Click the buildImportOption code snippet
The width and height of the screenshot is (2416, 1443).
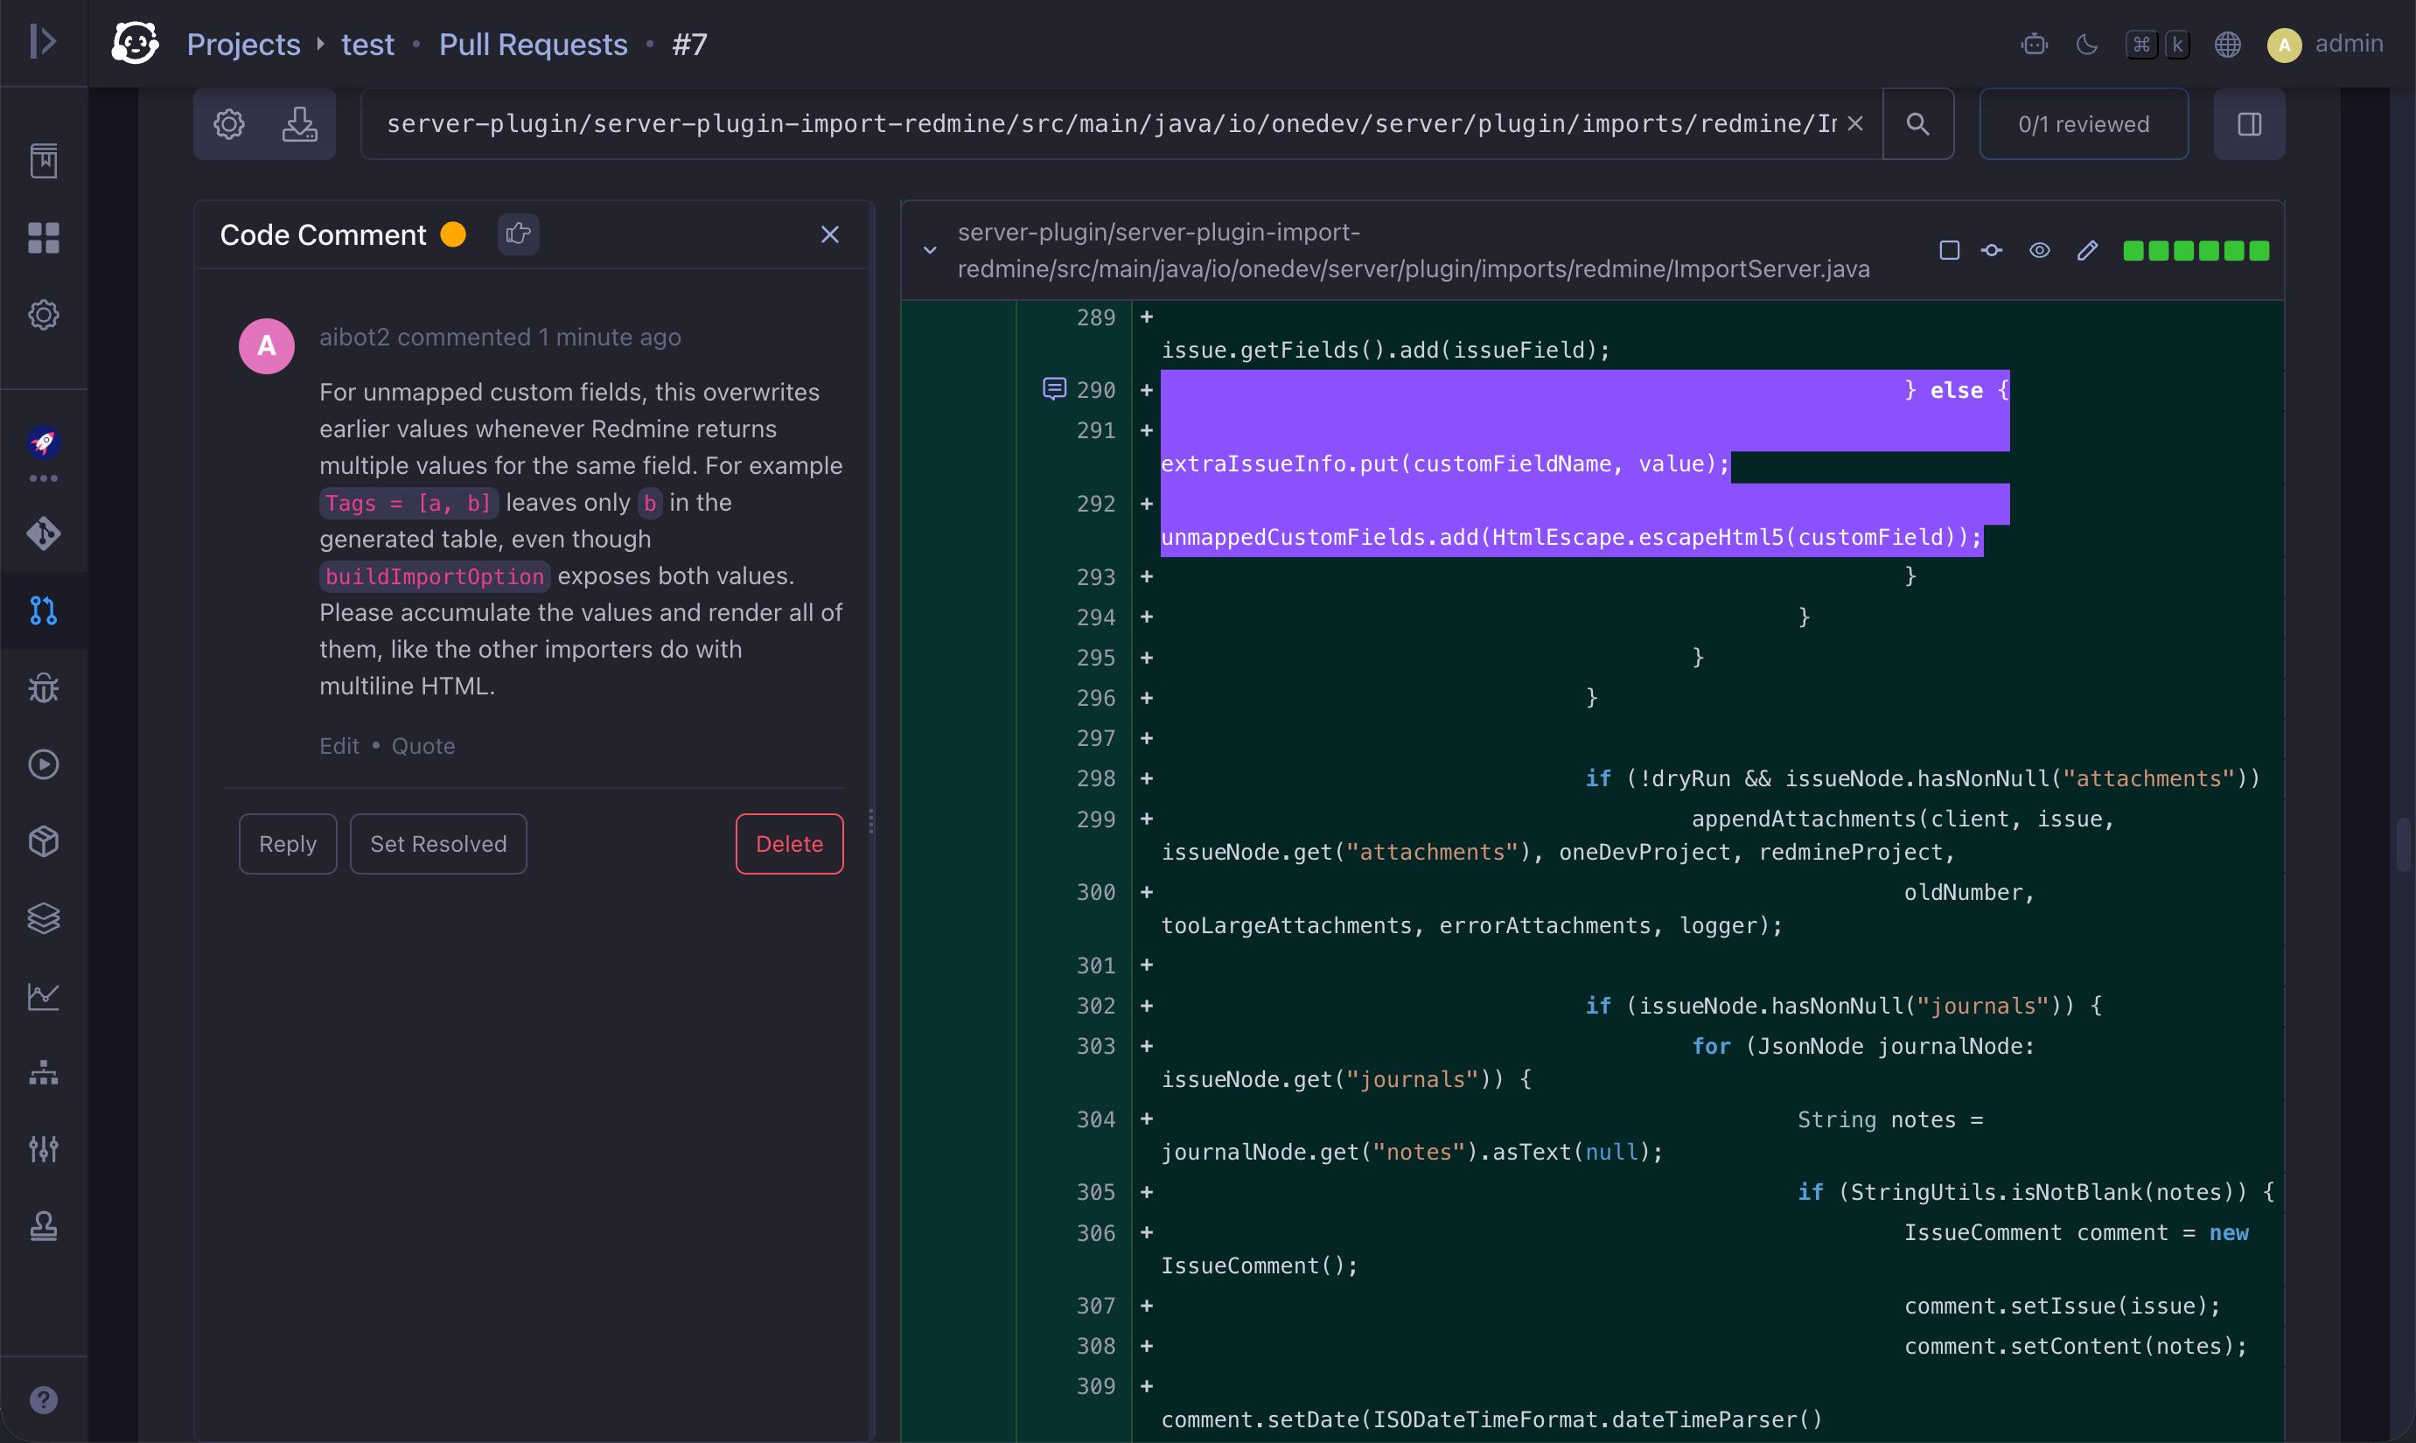435,576
